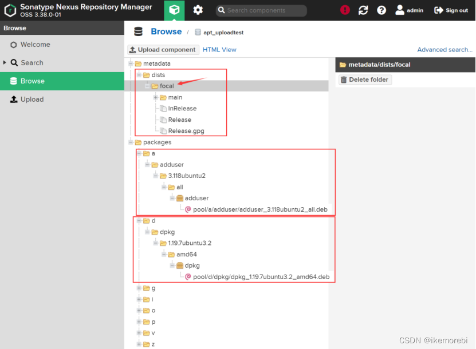The image size is (476, 349).
Task: Collapse the metadata folder
Action: (131, 64)
